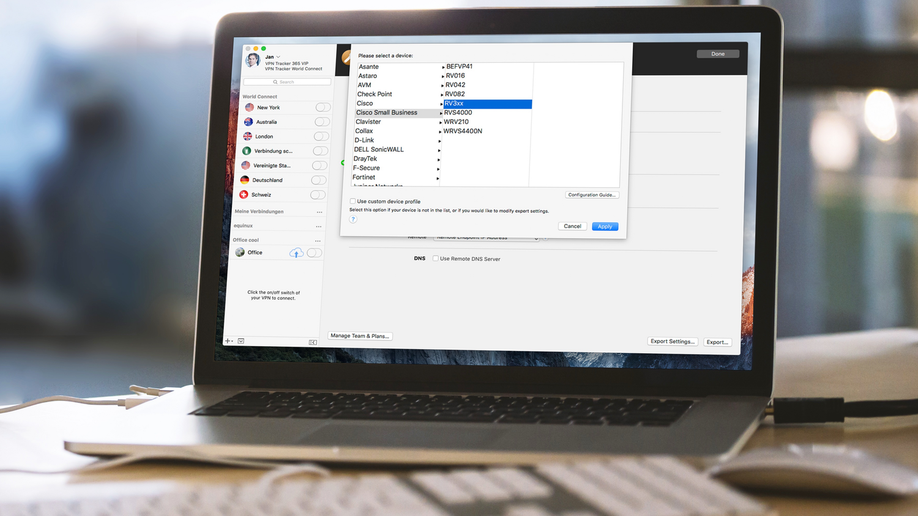918x516 pixels.
Task: Select RVS4000 from the device list
Action: pyautogui.click(x=458, y=112)
